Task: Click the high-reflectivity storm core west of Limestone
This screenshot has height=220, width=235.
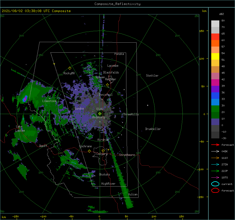Action: [x=25, y=99]
